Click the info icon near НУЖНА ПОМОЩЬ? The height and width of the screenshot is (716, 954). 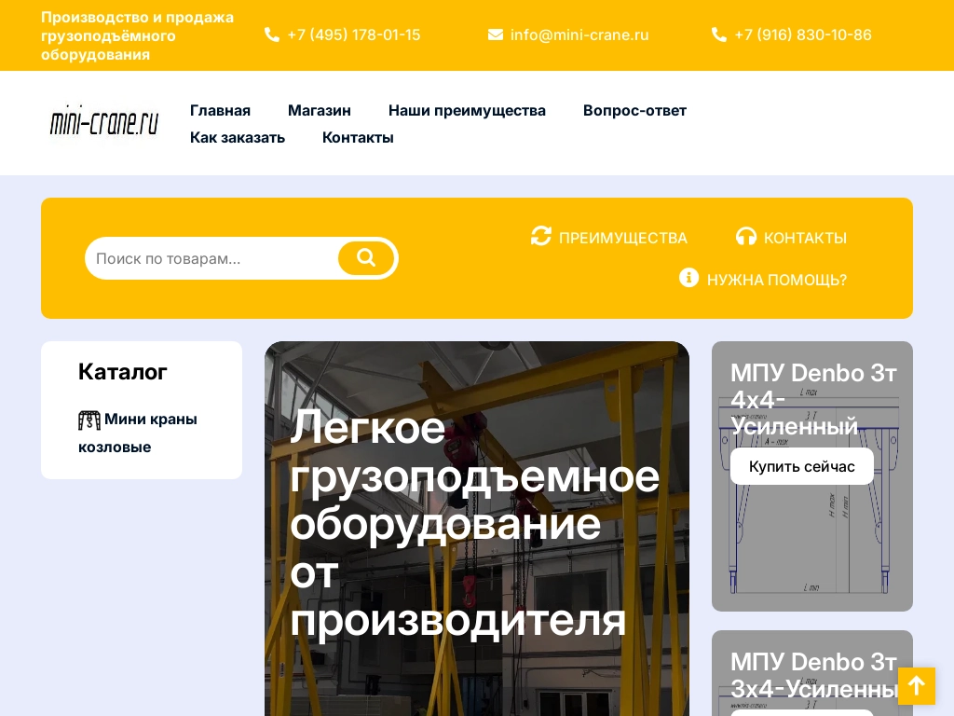(x=689, y=278)
